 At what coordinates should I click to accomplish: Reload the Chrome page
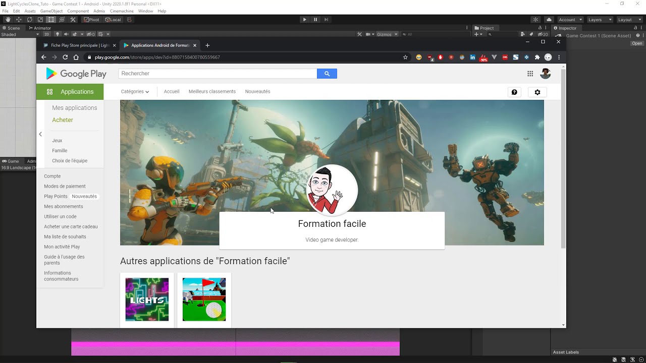pyautogui.click(x=65, y=57)
